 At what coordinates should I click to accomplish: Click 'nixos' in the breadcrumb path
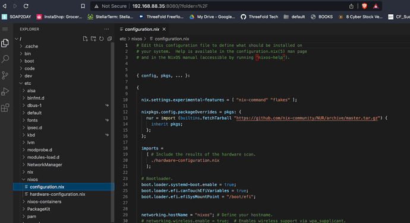[137, 39]
